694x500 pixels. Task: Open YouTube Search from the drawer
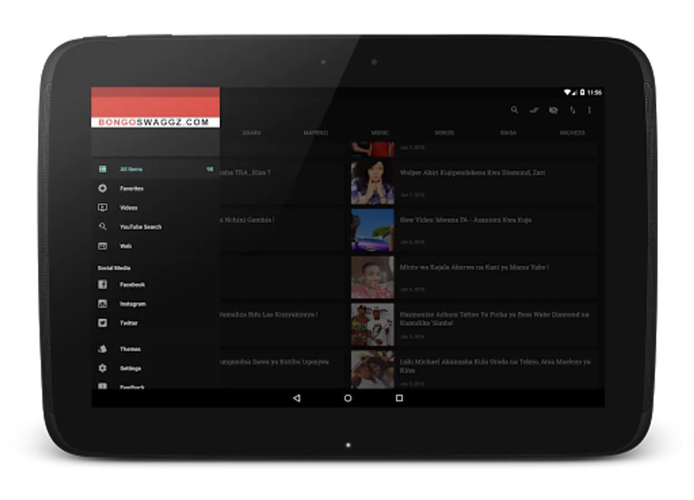[156, 227]
